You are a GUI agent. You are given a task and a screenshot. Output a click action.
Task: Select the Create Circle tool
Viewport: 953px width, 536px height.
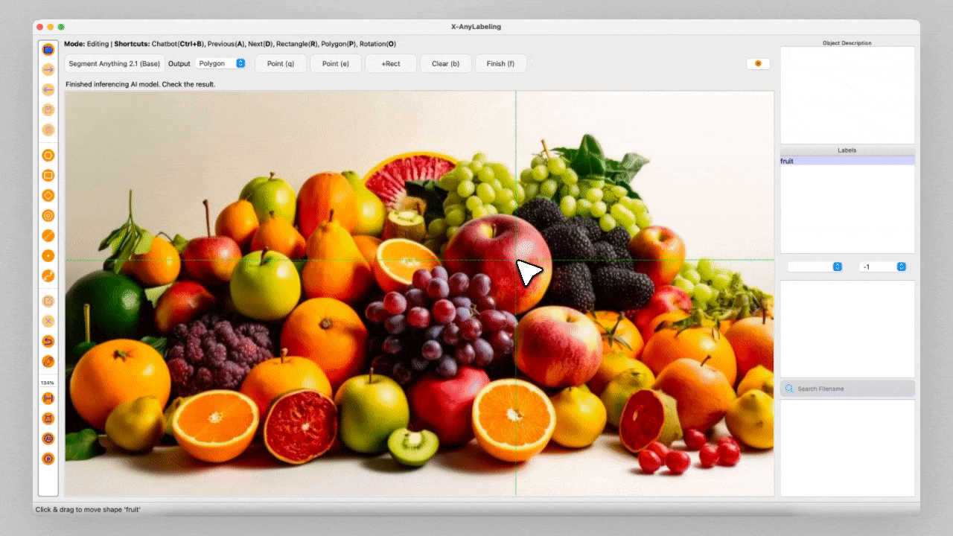coord(48,216)
